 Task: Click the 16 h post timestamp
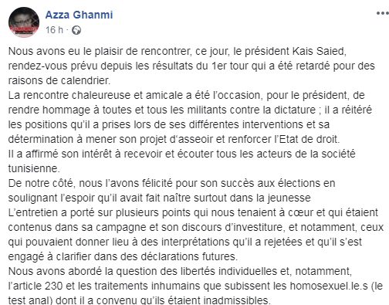click(x=54, y=30)
